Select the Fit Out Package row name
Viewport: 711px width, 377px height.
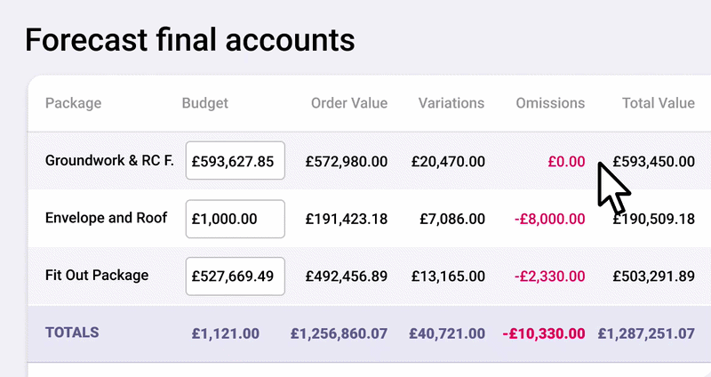(x=96, y=276)
